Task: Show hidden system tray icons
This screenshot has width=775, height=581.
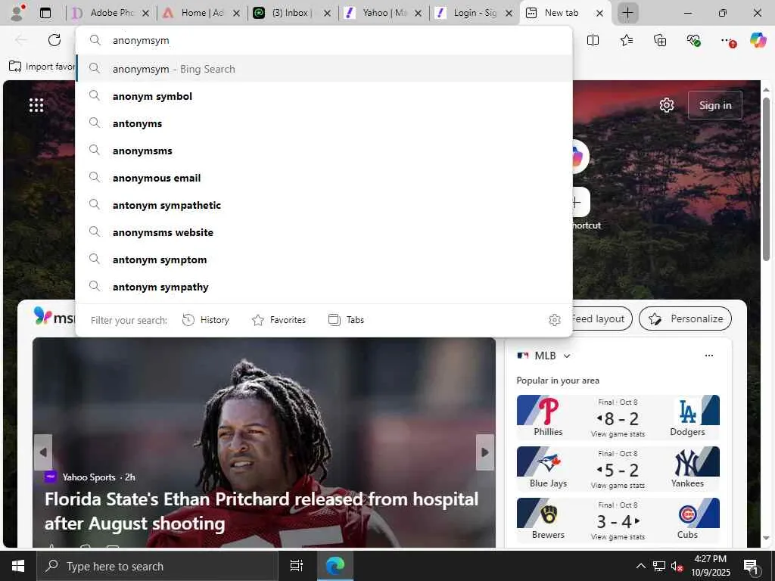Action: click(640, 566)
